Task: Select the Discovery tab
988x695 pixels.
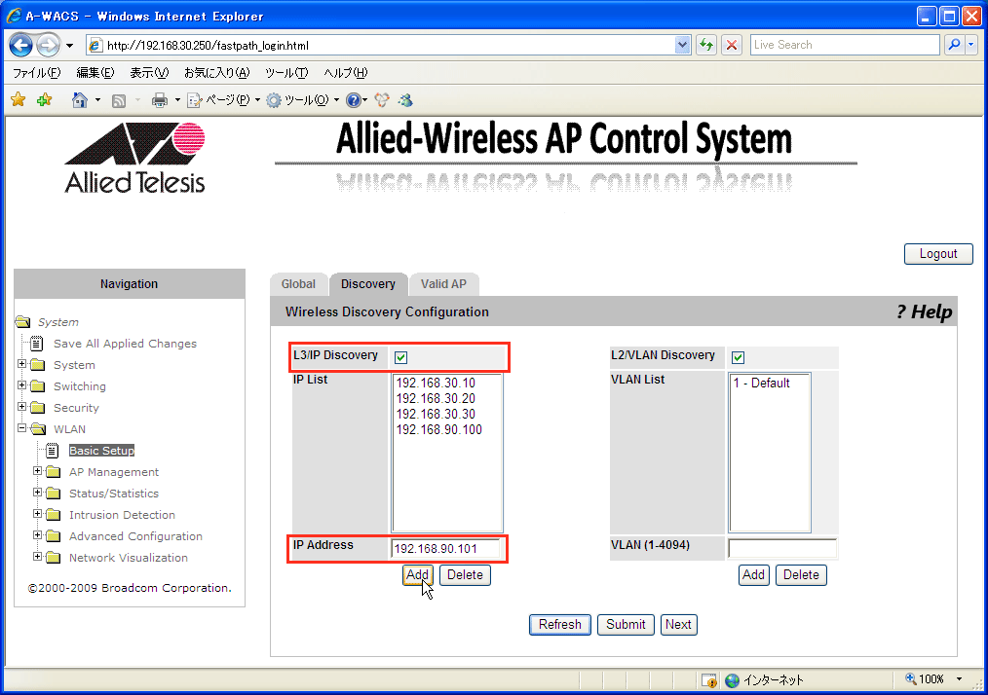Action: [x=368, y=284]
